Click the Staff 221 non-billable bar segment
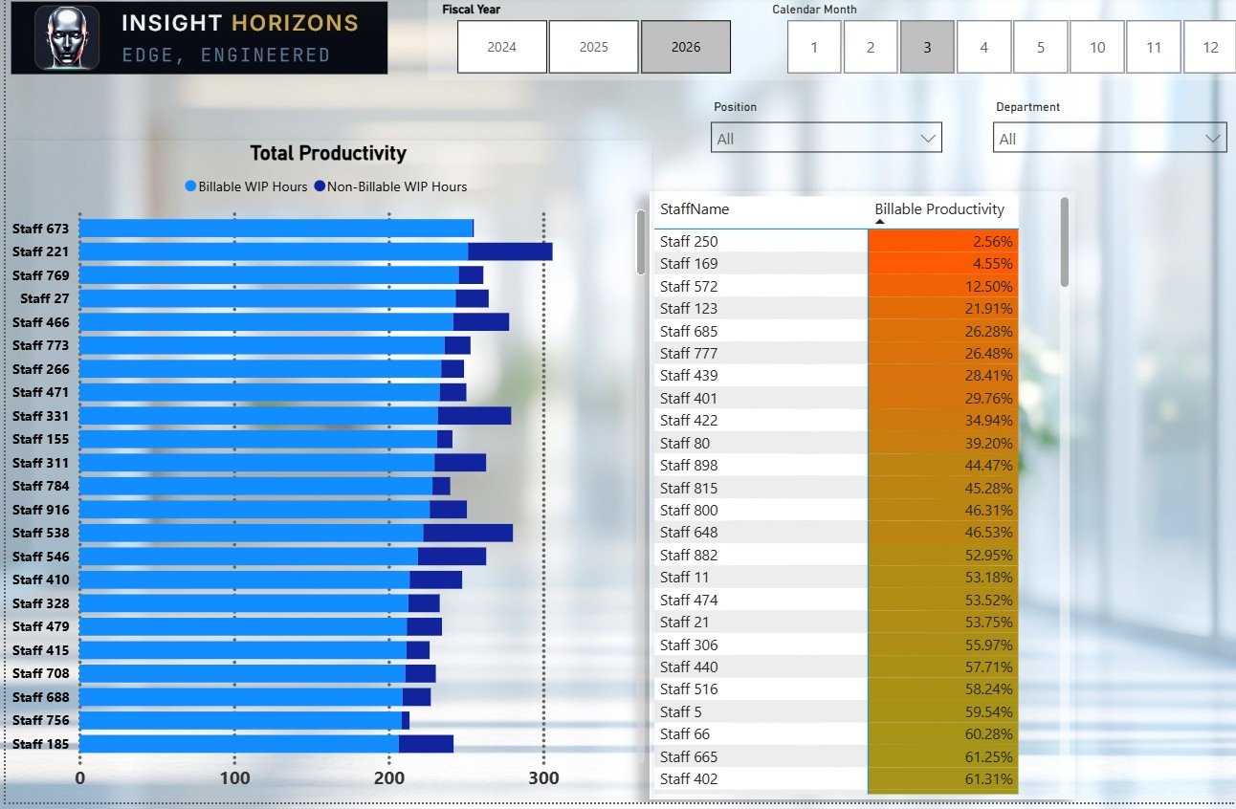 point(510,251)
